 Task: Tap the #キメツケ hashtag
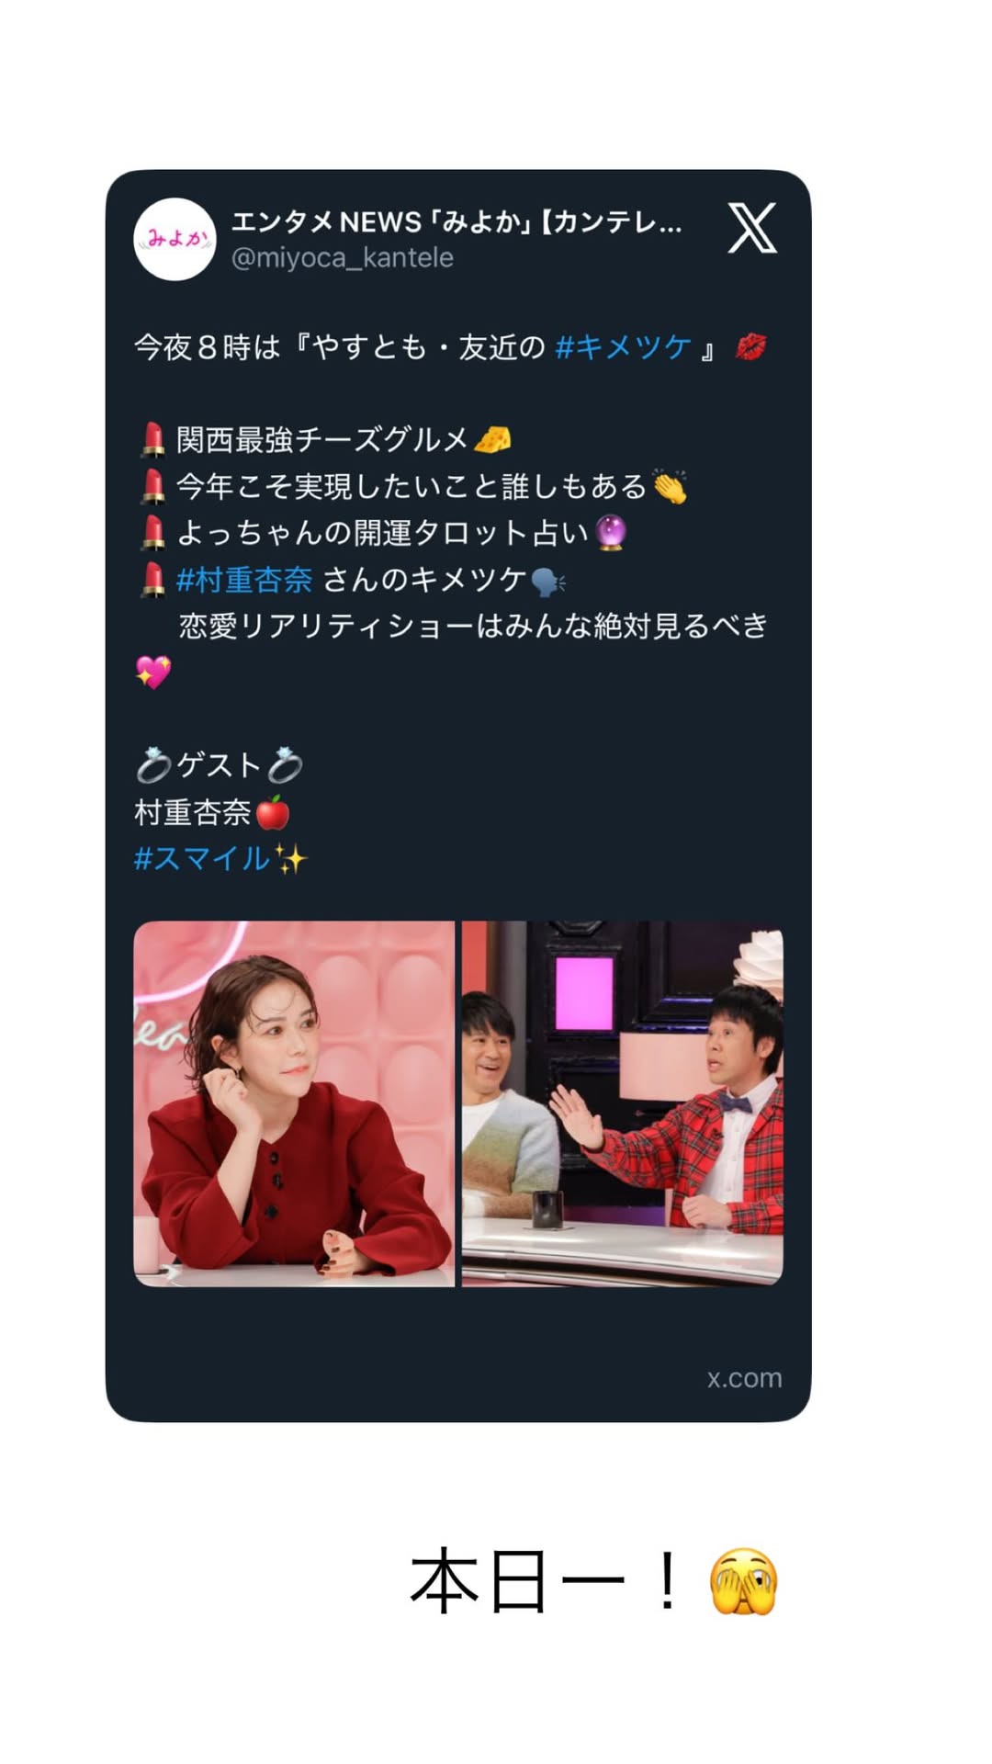click(x=624, y=347)
